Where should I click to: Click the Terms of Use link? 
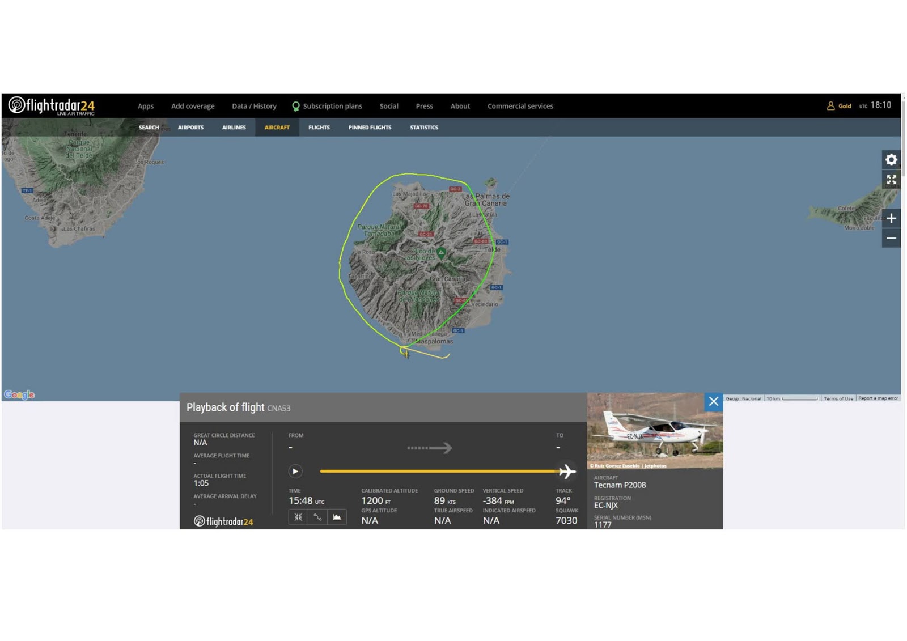point(838,398)
